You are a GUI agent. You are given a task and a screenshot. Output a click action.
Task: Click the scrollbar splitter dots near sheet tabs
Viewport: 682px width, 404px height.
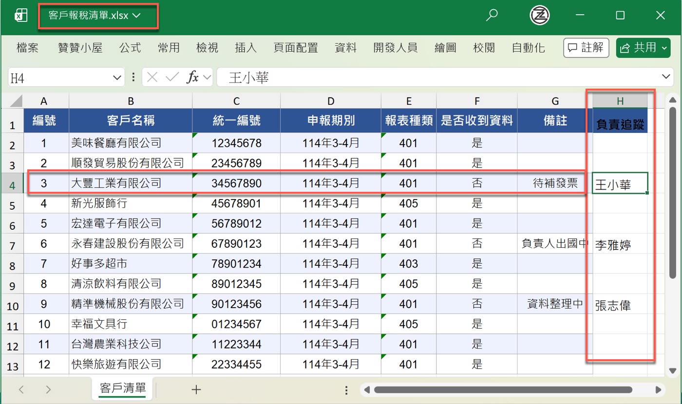point(346,390)
